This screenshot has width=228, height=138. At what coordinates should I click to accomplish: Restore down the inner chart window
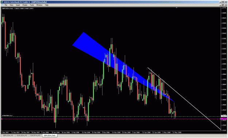click(x=223, y=5)
